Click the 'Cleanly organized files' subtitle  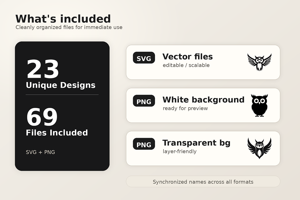69,27
